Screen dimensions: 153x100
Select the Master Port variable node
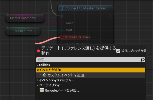point(23,31)
